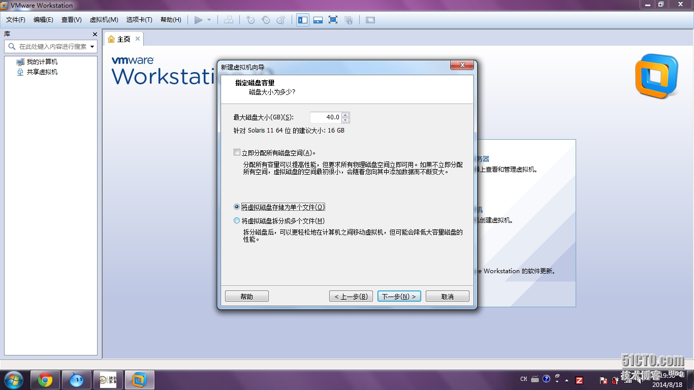
Task: Decrease disk size with the down spinner
Action: [x=345, y=120]
